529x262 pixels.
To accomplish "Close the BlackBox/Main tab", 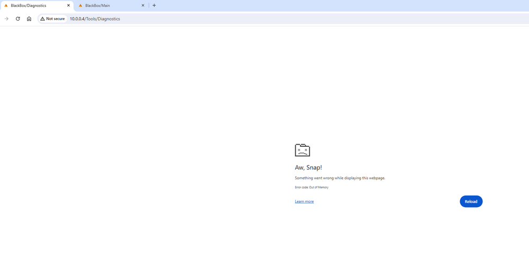I will [143, 5].
